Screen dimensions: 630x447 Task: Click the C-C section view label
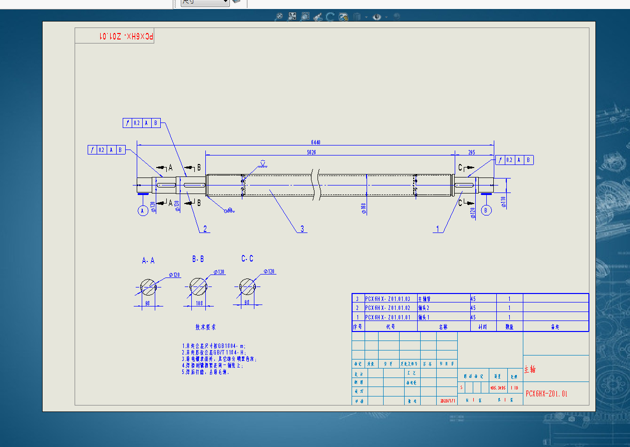247,258
